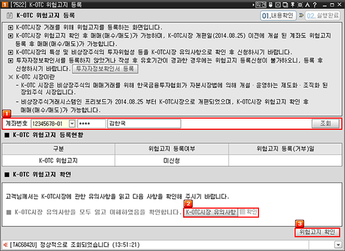345x251 pixels.
Task: Click the masked password field
Action: pyautogui.click(x=91, y=123)
